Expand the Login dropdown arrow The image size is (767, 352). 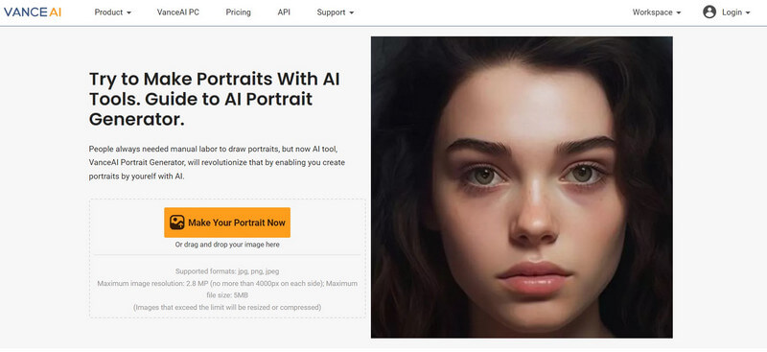tap(748, 13)
